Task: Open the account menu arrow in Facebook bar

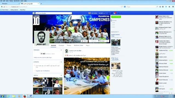Action: (121, 13)
